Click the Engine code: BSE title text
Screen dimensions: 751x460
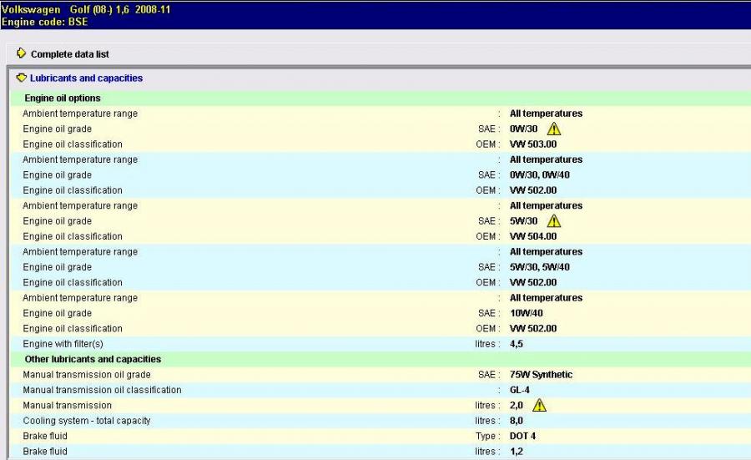[x=44, y=21]
